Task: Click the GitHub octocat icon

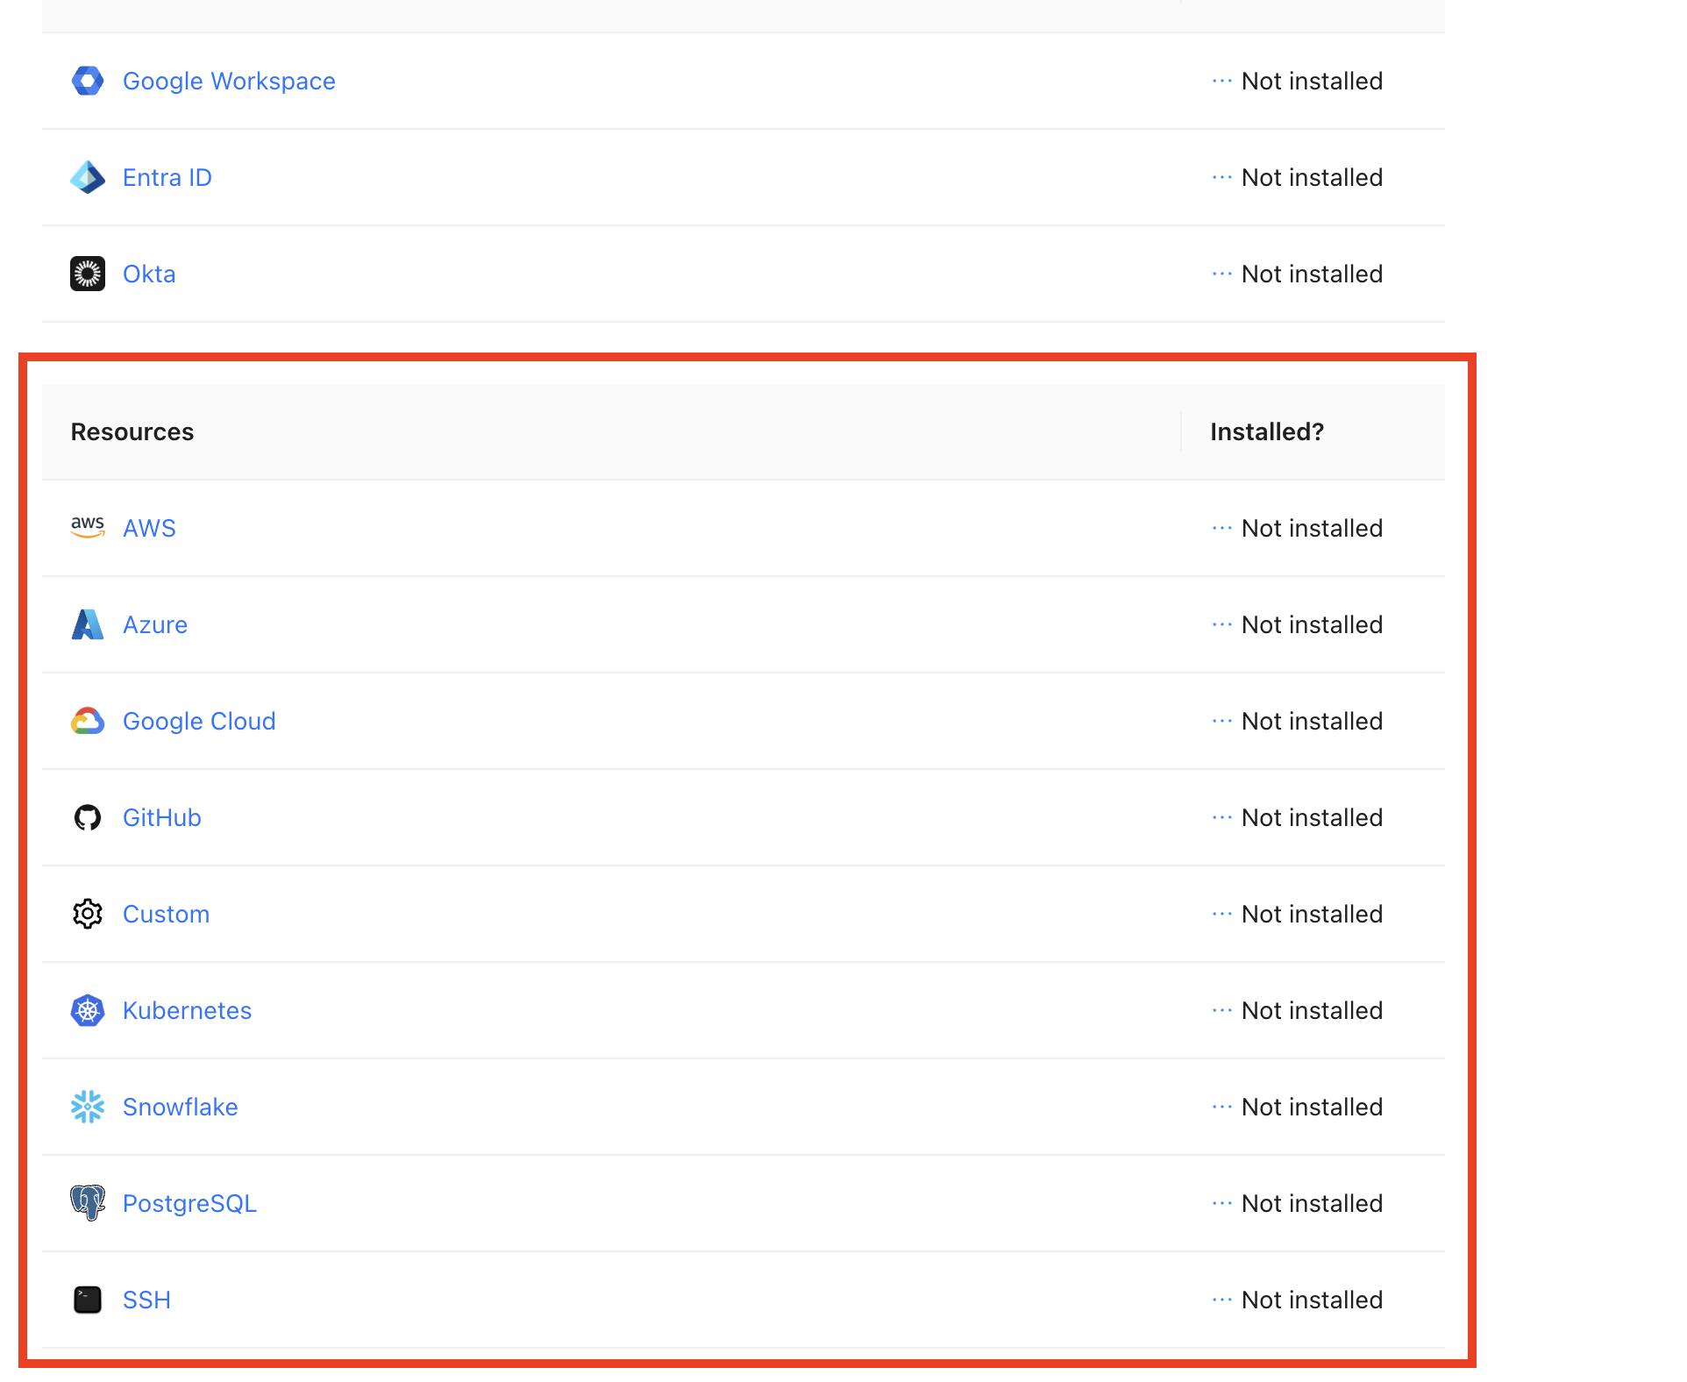Action: (x=88, y=817)
